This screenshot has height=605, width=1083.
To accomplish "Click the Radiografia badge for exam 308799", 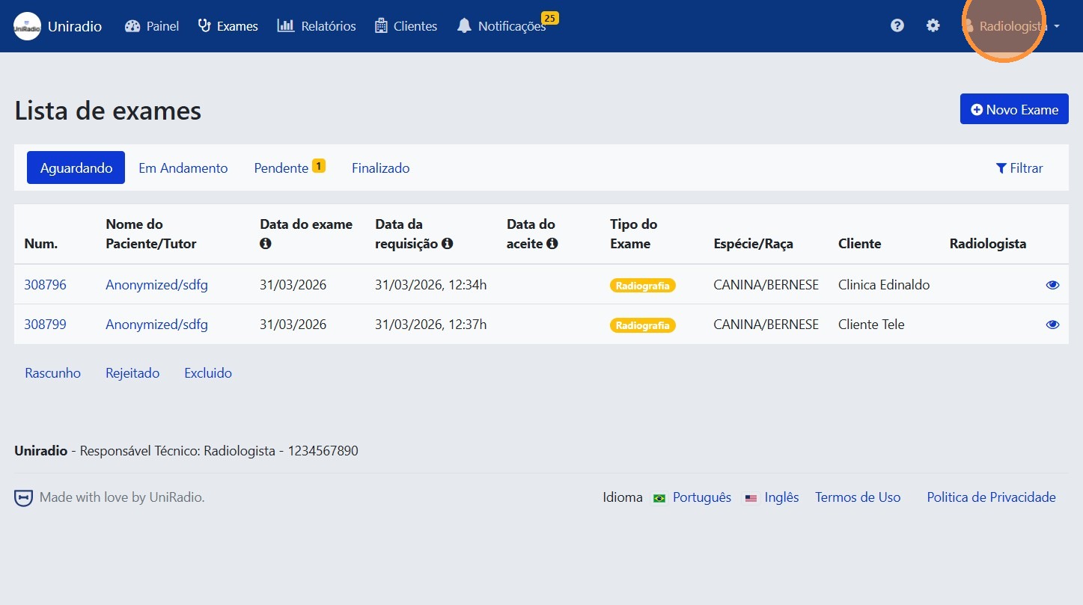I will pyautogui.click(x=642, y=325).
